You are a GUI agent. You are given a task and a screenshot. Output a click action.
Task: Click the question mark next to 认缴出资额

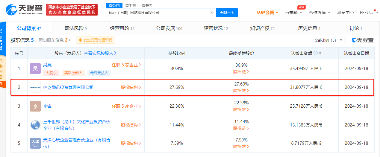coord(316,54)
